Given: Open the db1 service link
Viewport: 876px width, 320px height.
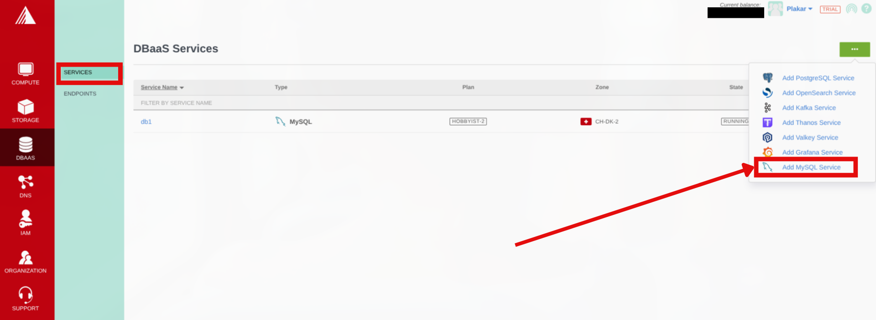Looking at the screenshot, I should point(146,122).
